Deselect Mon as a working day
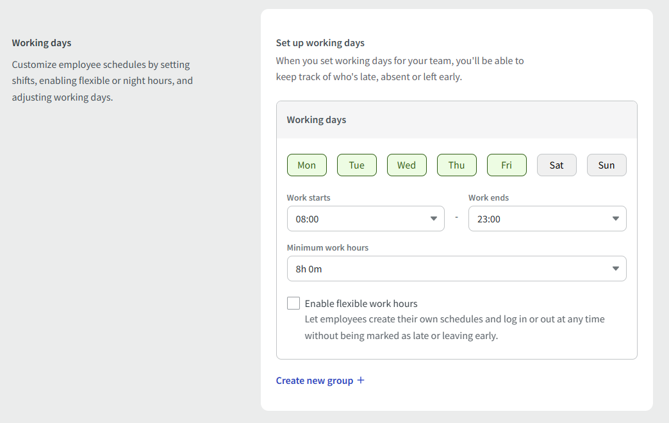 click(x=306, y=165)
